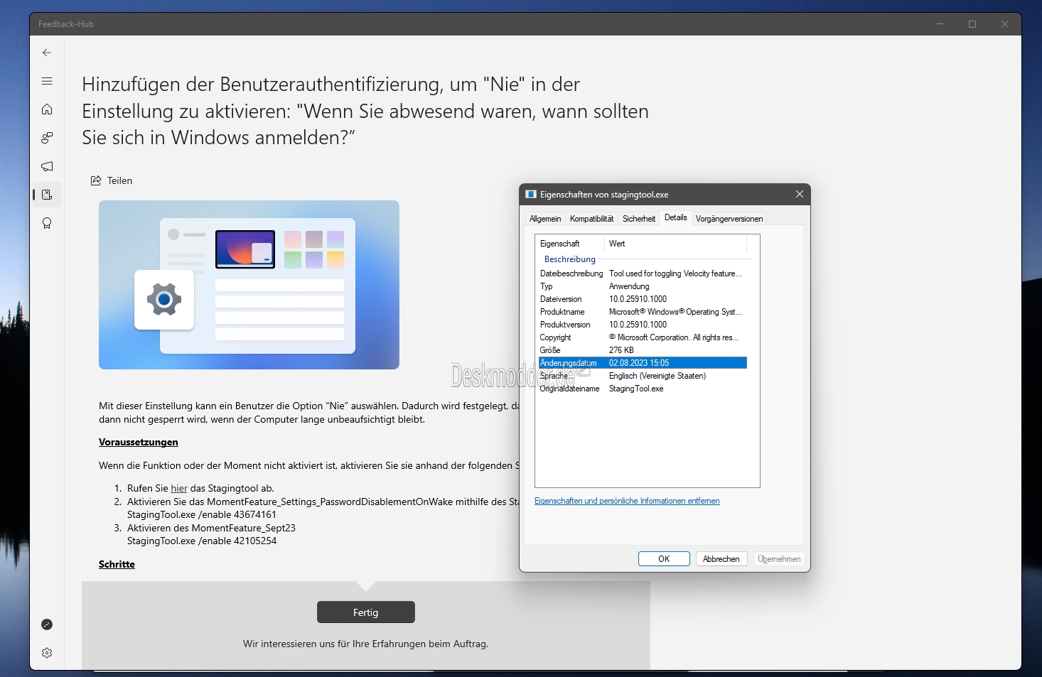Select the Typ row
Viewport: 1042px width, 677px height.
643,286
